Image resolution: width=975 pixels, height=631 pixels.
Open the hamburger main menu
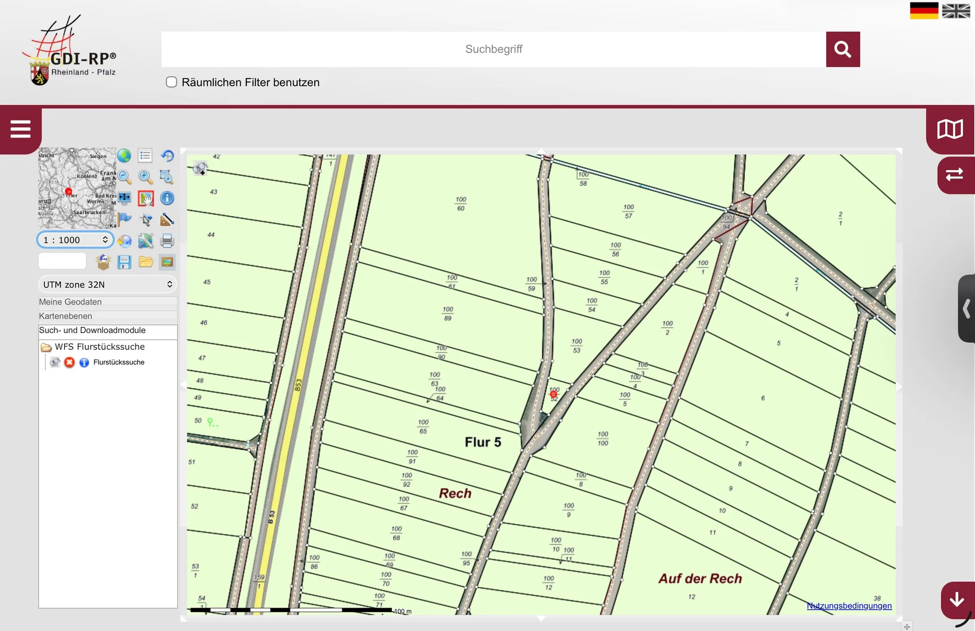tap(20, 129)
